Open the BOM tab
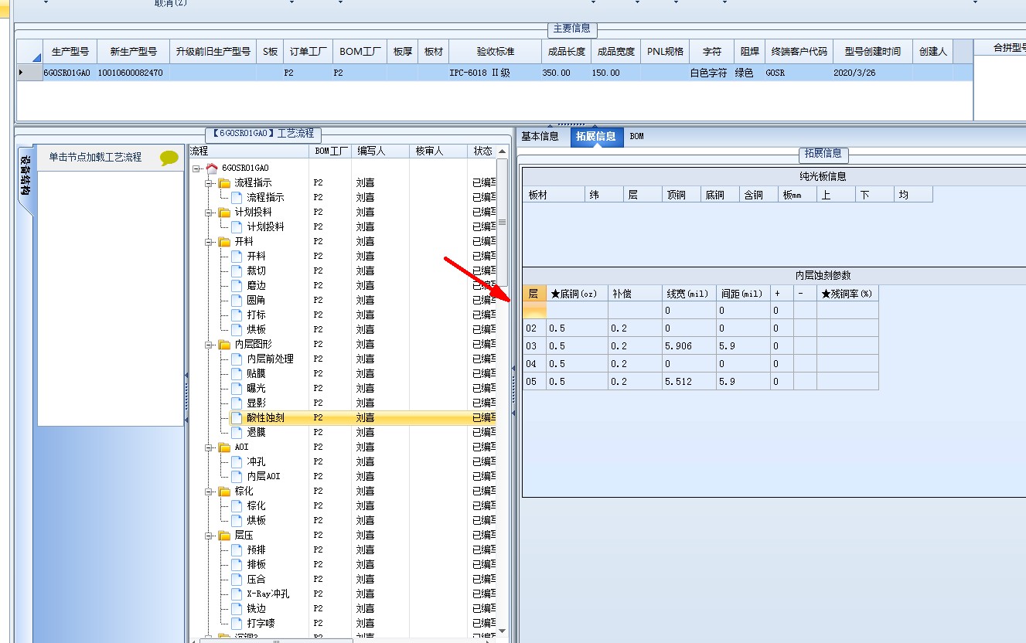 coord(636,137)
